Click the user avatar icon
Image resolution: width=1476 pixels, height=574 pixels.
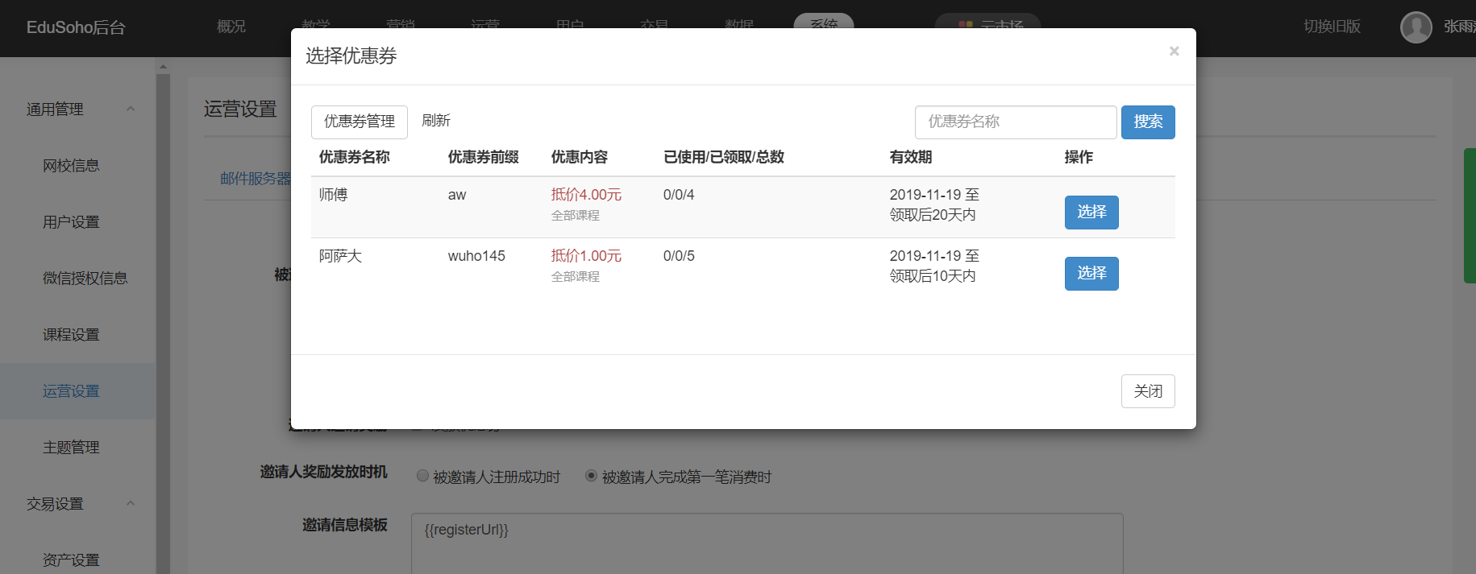click(x=1416, y=27)
